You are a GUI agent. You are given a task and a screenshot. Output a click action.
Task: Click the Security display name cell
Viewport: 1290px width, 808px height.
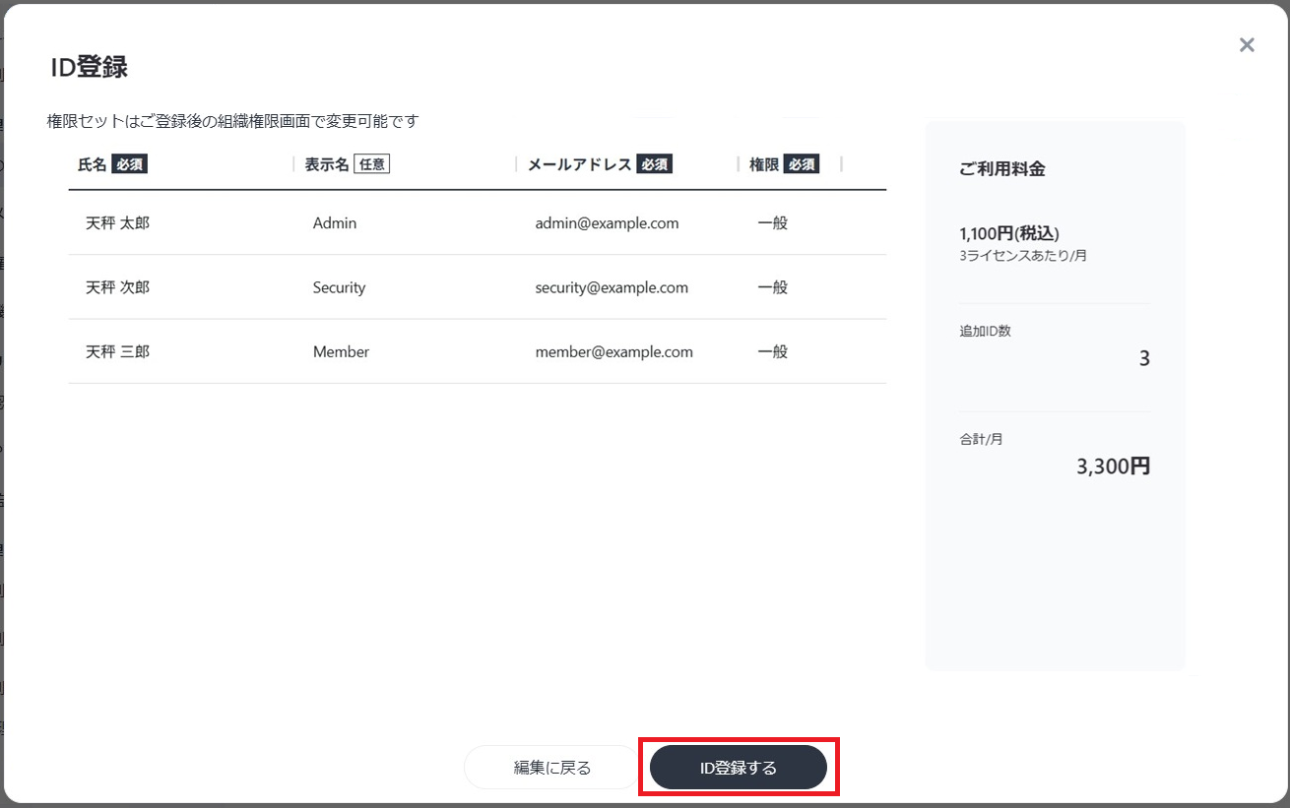pyautogui.click(x=339, y=287)
